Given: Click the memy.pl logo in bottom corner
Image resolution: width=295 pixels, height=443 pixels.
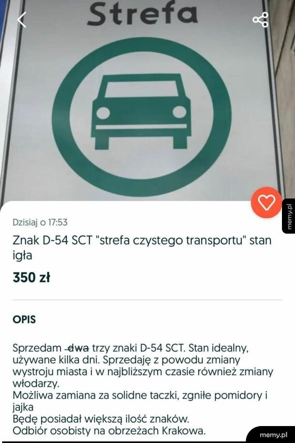Looking at the screenshot, I should click(273, 435).
